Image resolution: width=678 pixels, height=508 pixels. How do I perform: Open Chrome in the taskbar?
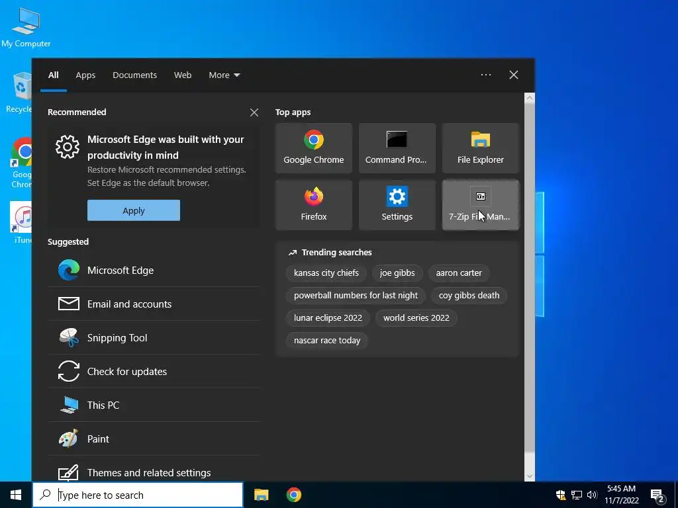coord(293,495)
